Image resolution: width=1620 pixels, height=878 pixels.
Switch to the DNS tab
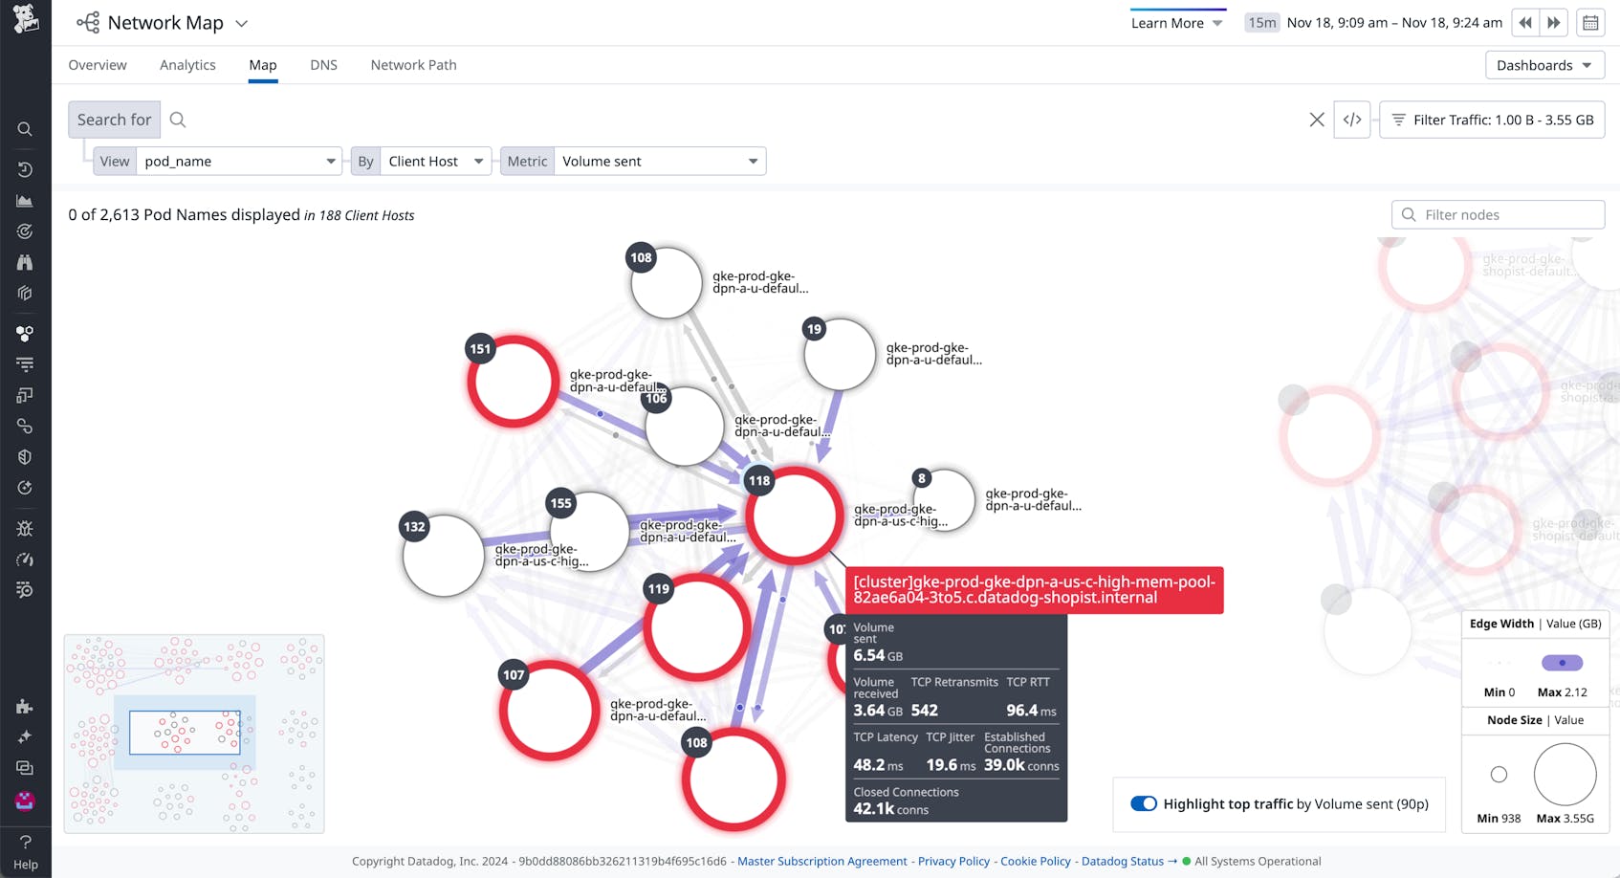[x=323, y=64]
